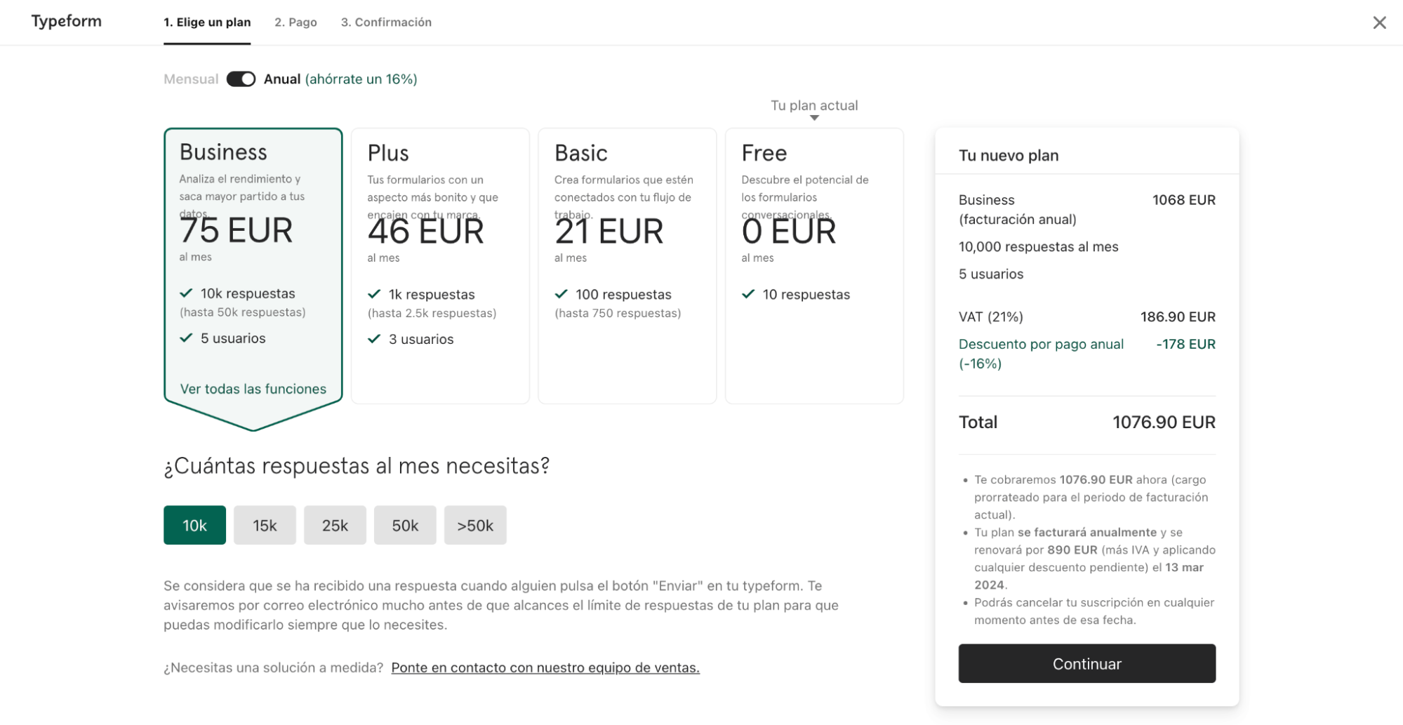
Task: Select the Plus plan card
Action: coord(440,265)
